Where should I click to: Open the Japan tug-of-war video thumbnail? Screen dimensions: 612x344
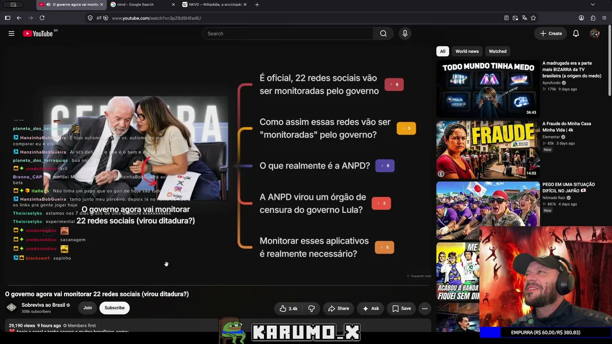point(488,210)
